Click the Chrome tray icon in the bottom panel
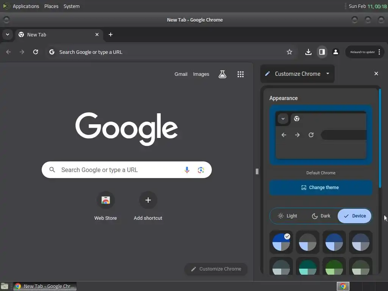This screenshot has width=388, height=291. point(343,286)
